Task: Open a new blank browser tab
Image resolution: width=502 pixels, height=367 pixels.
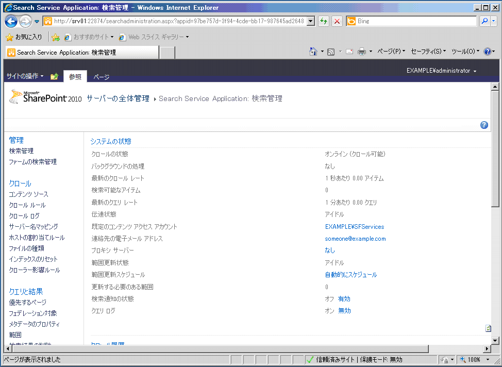Action: (x=167, y=53)
